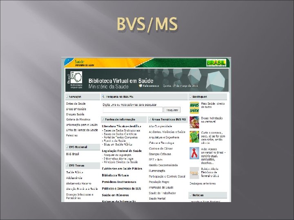The image size is (294, 220).
Task: Open Doenças Infecciosas e Parasitárias link
Action: coord(80,196)
